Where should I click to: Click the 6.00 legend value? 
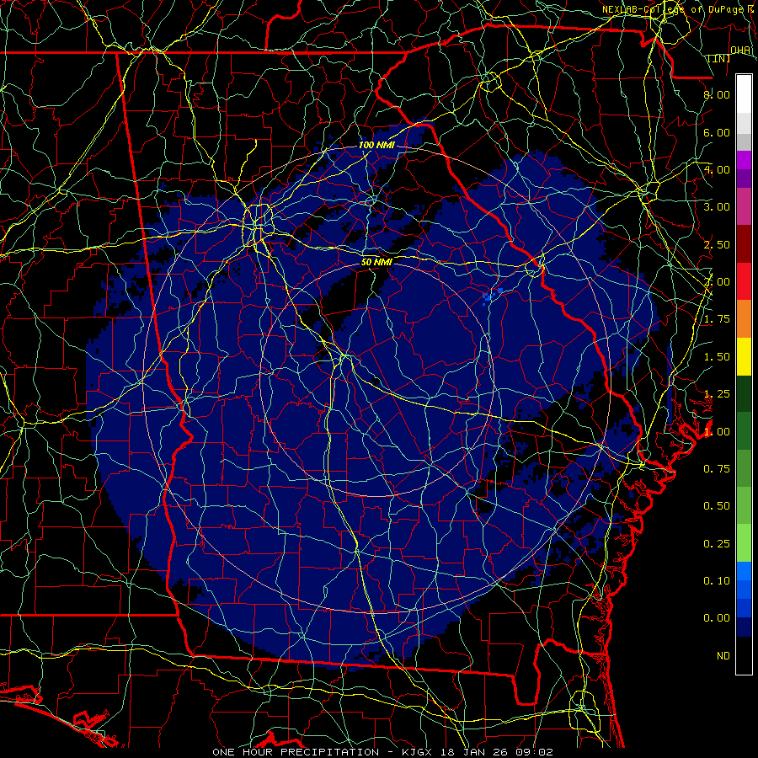(717, 132)
